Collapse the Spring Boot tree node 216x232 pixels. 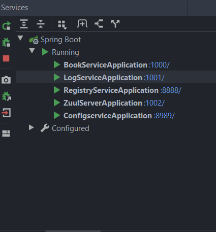20,38
